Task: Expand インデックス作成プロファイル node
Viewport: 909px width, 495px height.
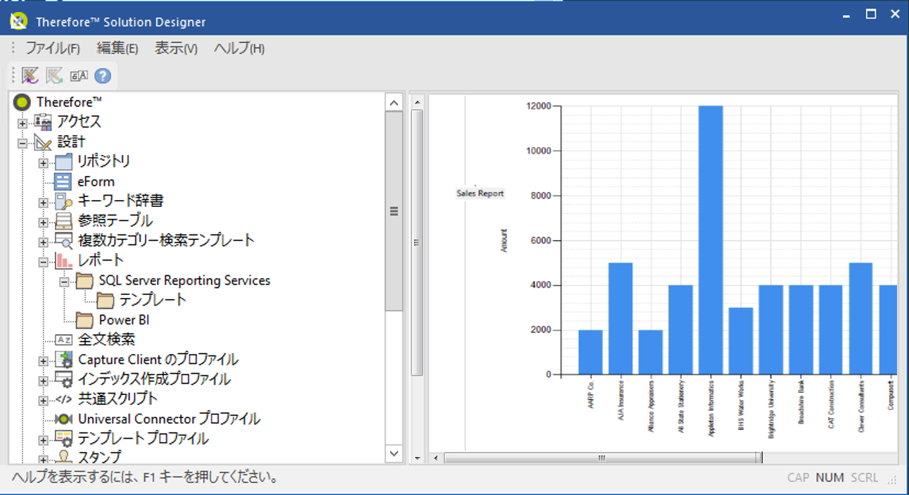Action: tap(43, 381)
